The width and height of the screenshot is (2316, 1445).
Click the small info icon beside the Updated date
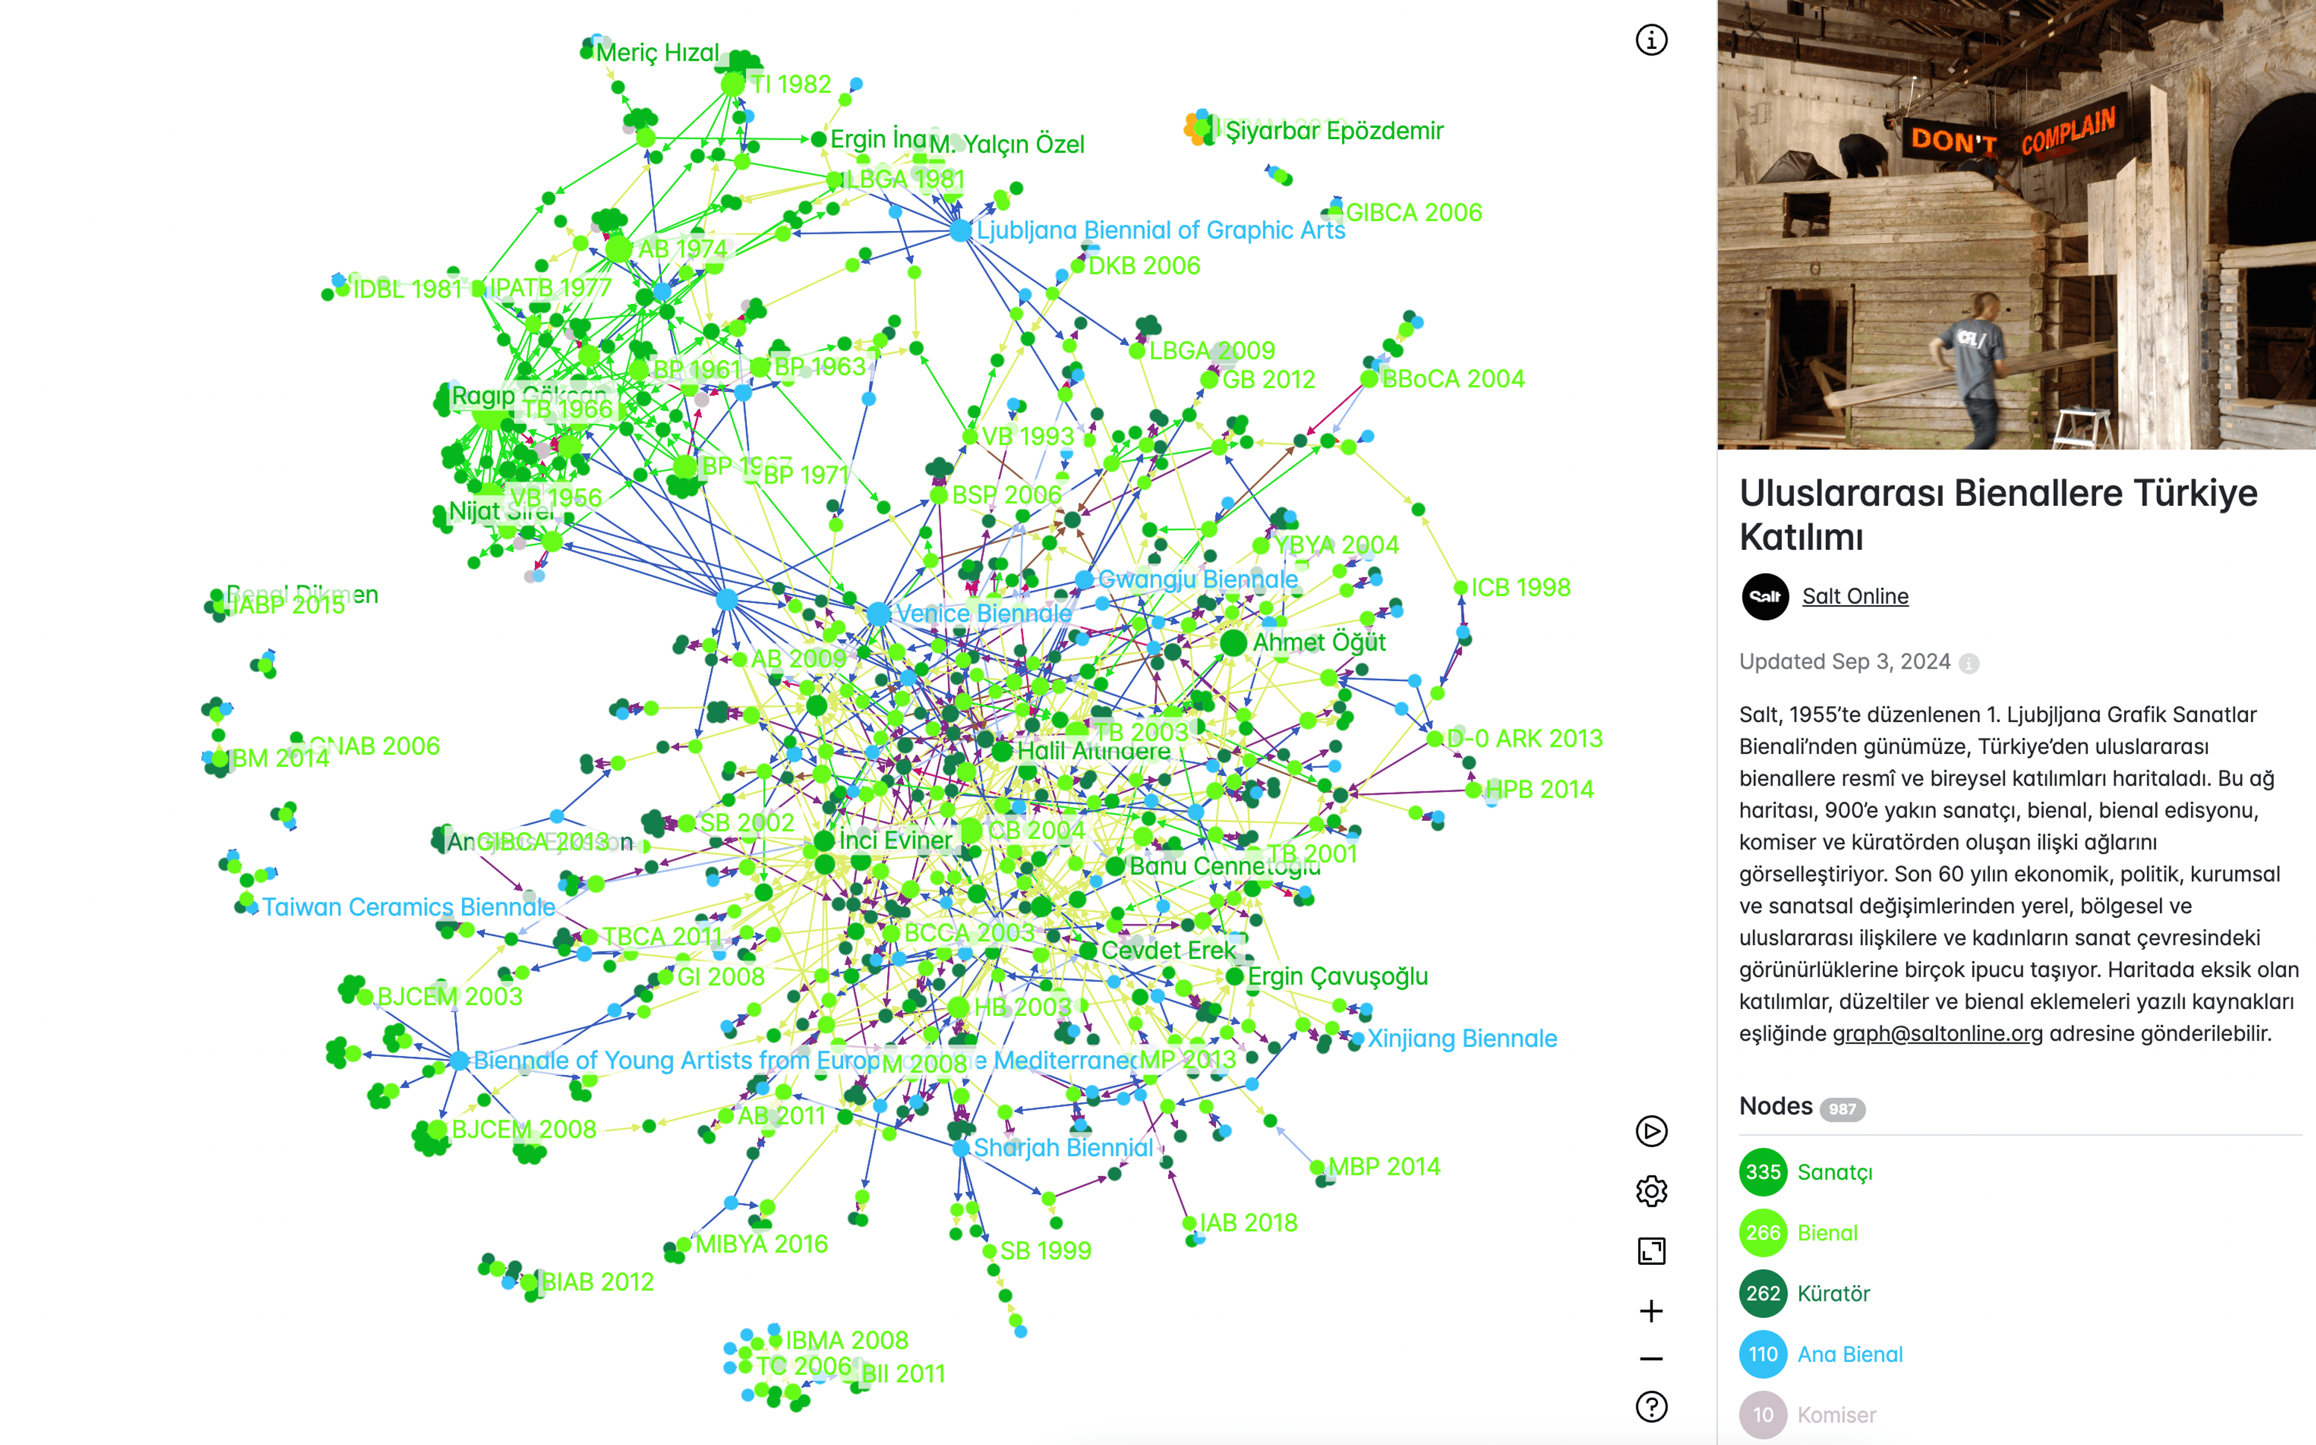1969,663
